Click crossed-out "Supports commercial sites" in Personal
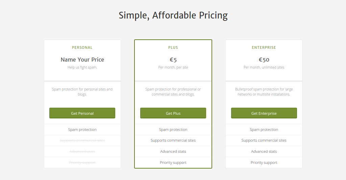This screenshot has height=180, width=346. point(82,140)
